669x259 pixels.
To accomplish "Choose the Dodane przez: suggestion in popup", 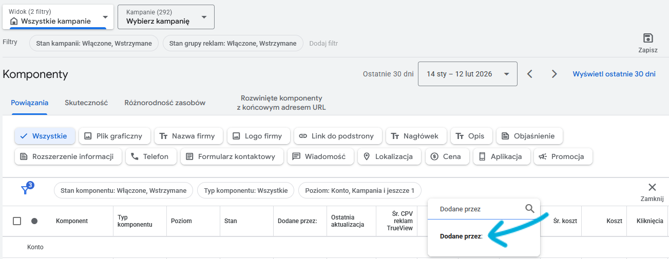I will coord(461,236).
